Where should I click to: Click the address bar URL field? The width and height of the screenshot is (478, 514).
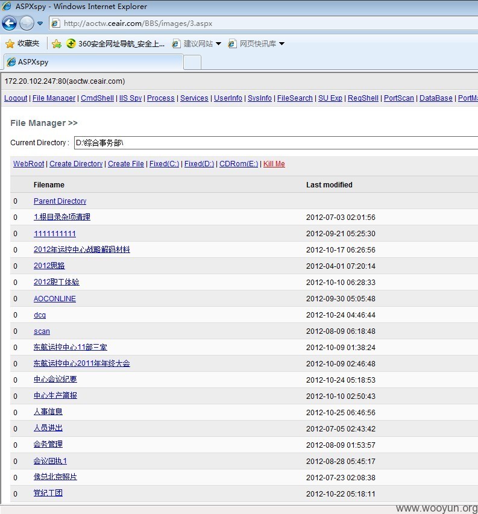point(263,24)
